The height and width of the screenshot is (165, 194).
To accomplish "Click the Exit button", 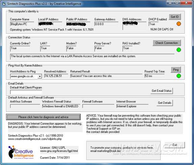I will click(175, 145).
